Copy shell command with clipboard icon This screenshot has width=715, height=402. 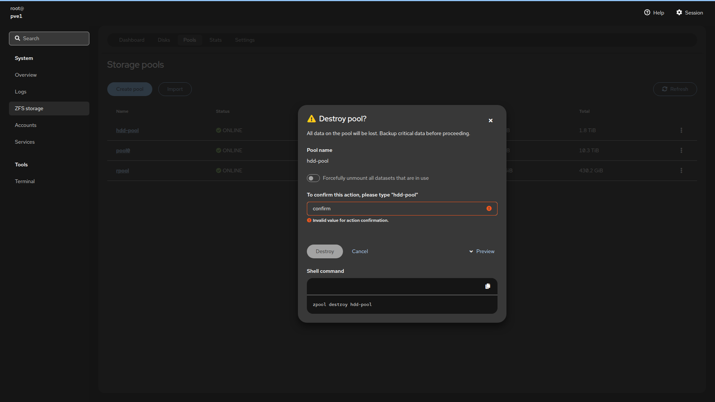487,286
